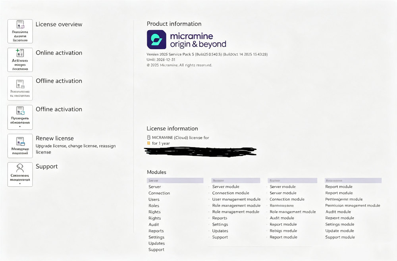The image size is (397, 261).
Task: Select the "User management module" entry
Action: tap(236, 199)
